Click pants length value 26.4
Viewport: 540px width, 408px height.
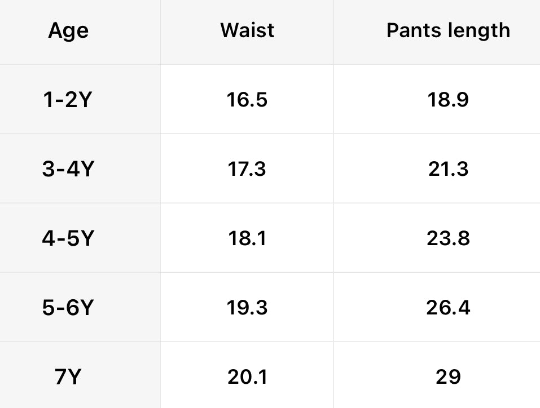[448, 308]
